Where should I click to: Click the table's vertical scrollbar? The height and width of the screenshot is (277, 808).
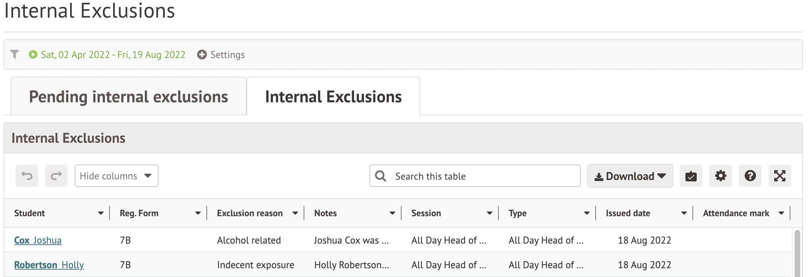point(797,253)
